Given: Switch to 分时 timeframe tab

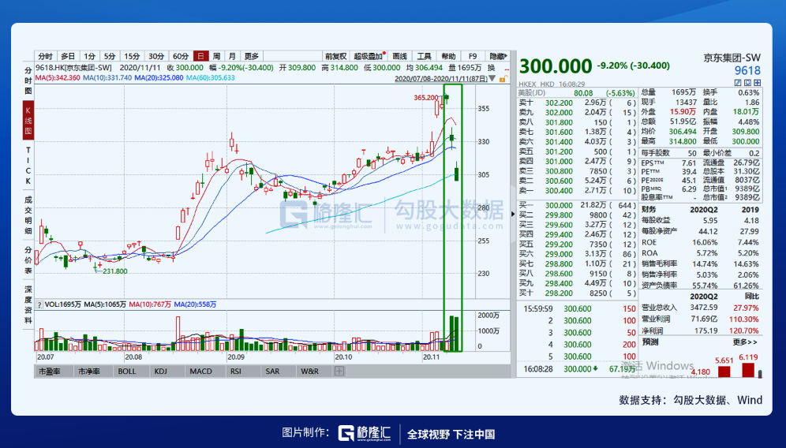Looking at the screenshot, I should 45,56.
